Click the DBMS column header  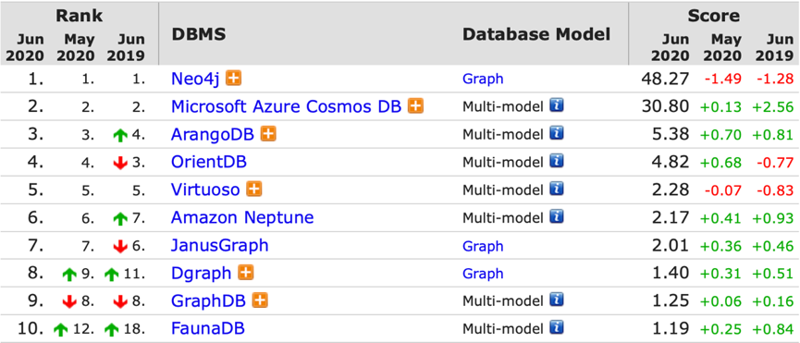199,34
